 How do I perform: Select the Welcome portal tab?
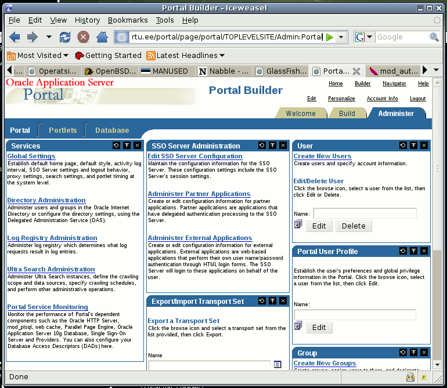301,113
